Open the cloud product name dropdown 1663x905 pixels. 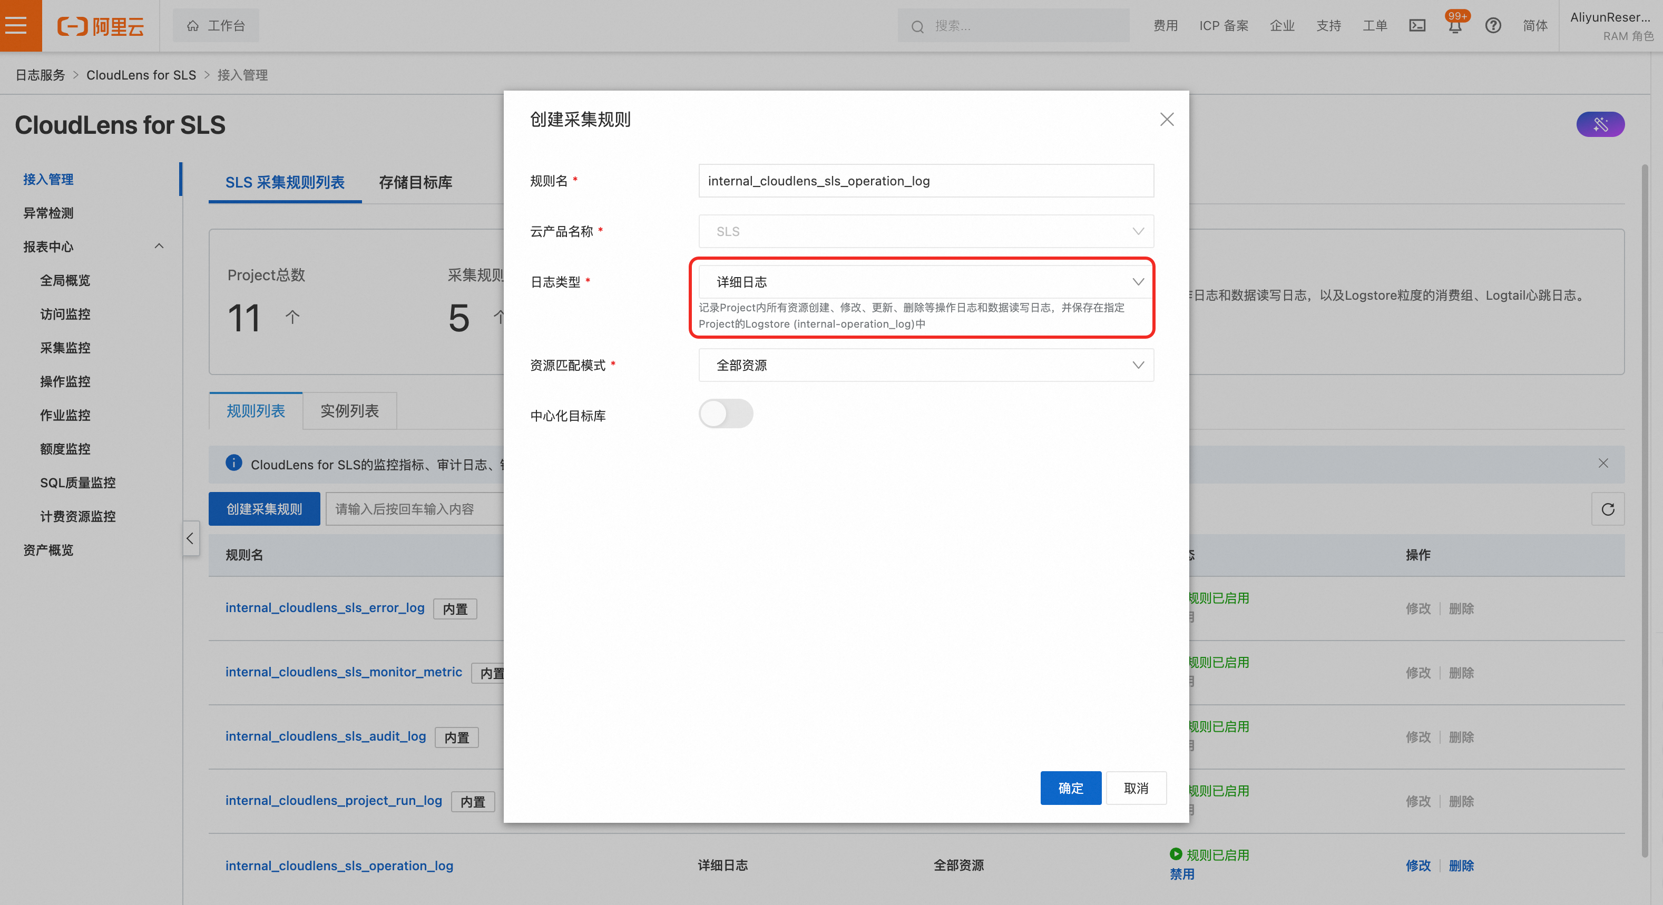coord(926,231)
